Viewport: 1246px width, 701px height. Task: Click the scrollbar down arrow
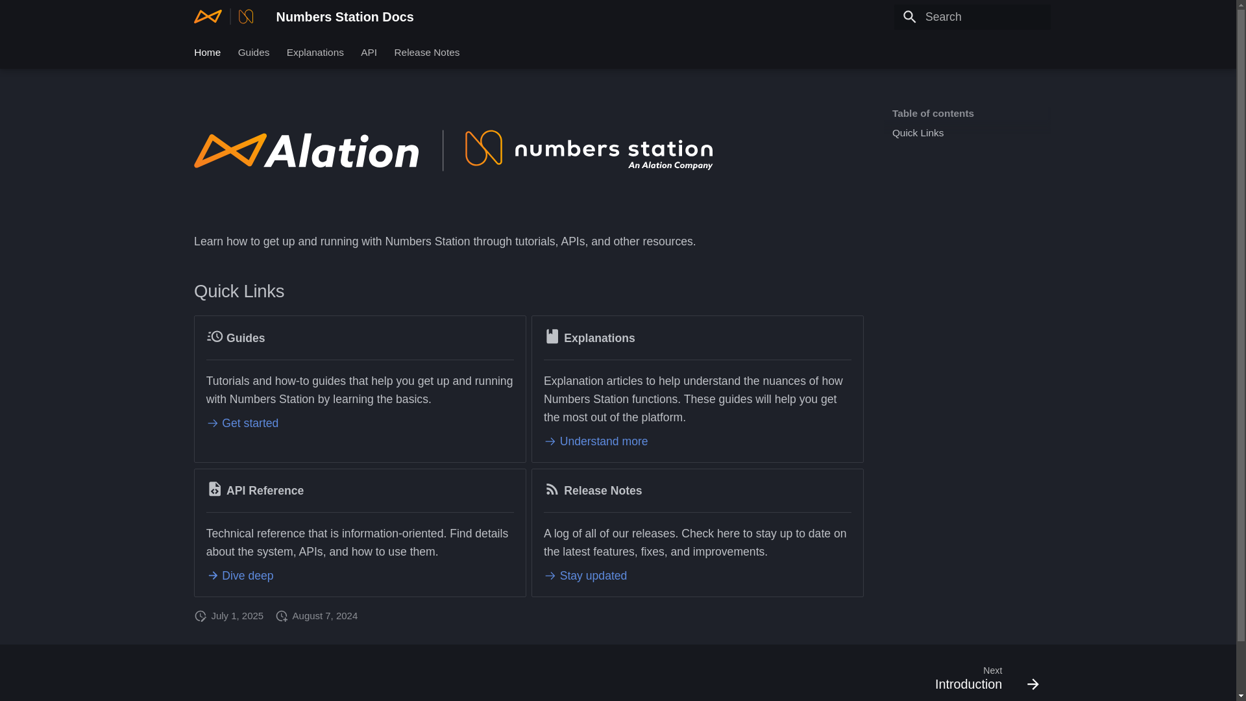[x=1241, y=696]
